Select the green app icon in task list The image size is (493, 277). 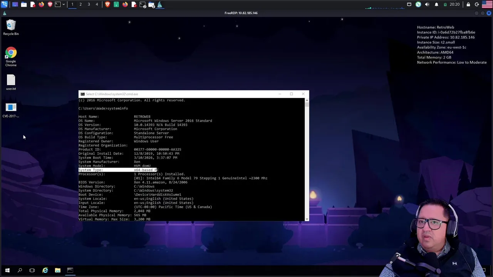click(x=116, y=4)
